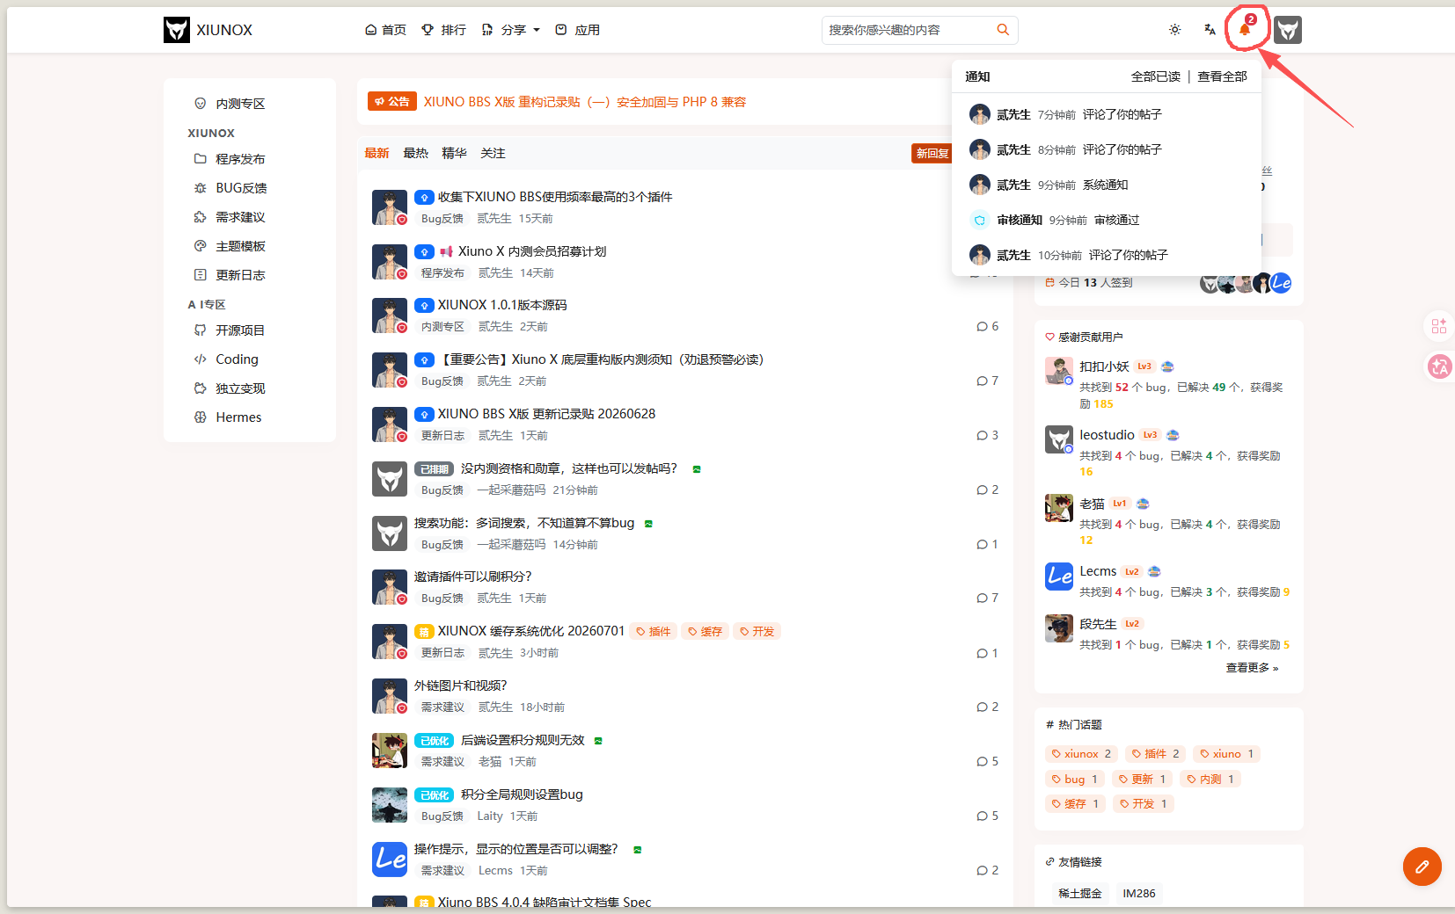Open contributor 扣扣小妖 profile name
This screenshot has height=914, width=1455.
pyautogui.click(x=1104, y=366)
